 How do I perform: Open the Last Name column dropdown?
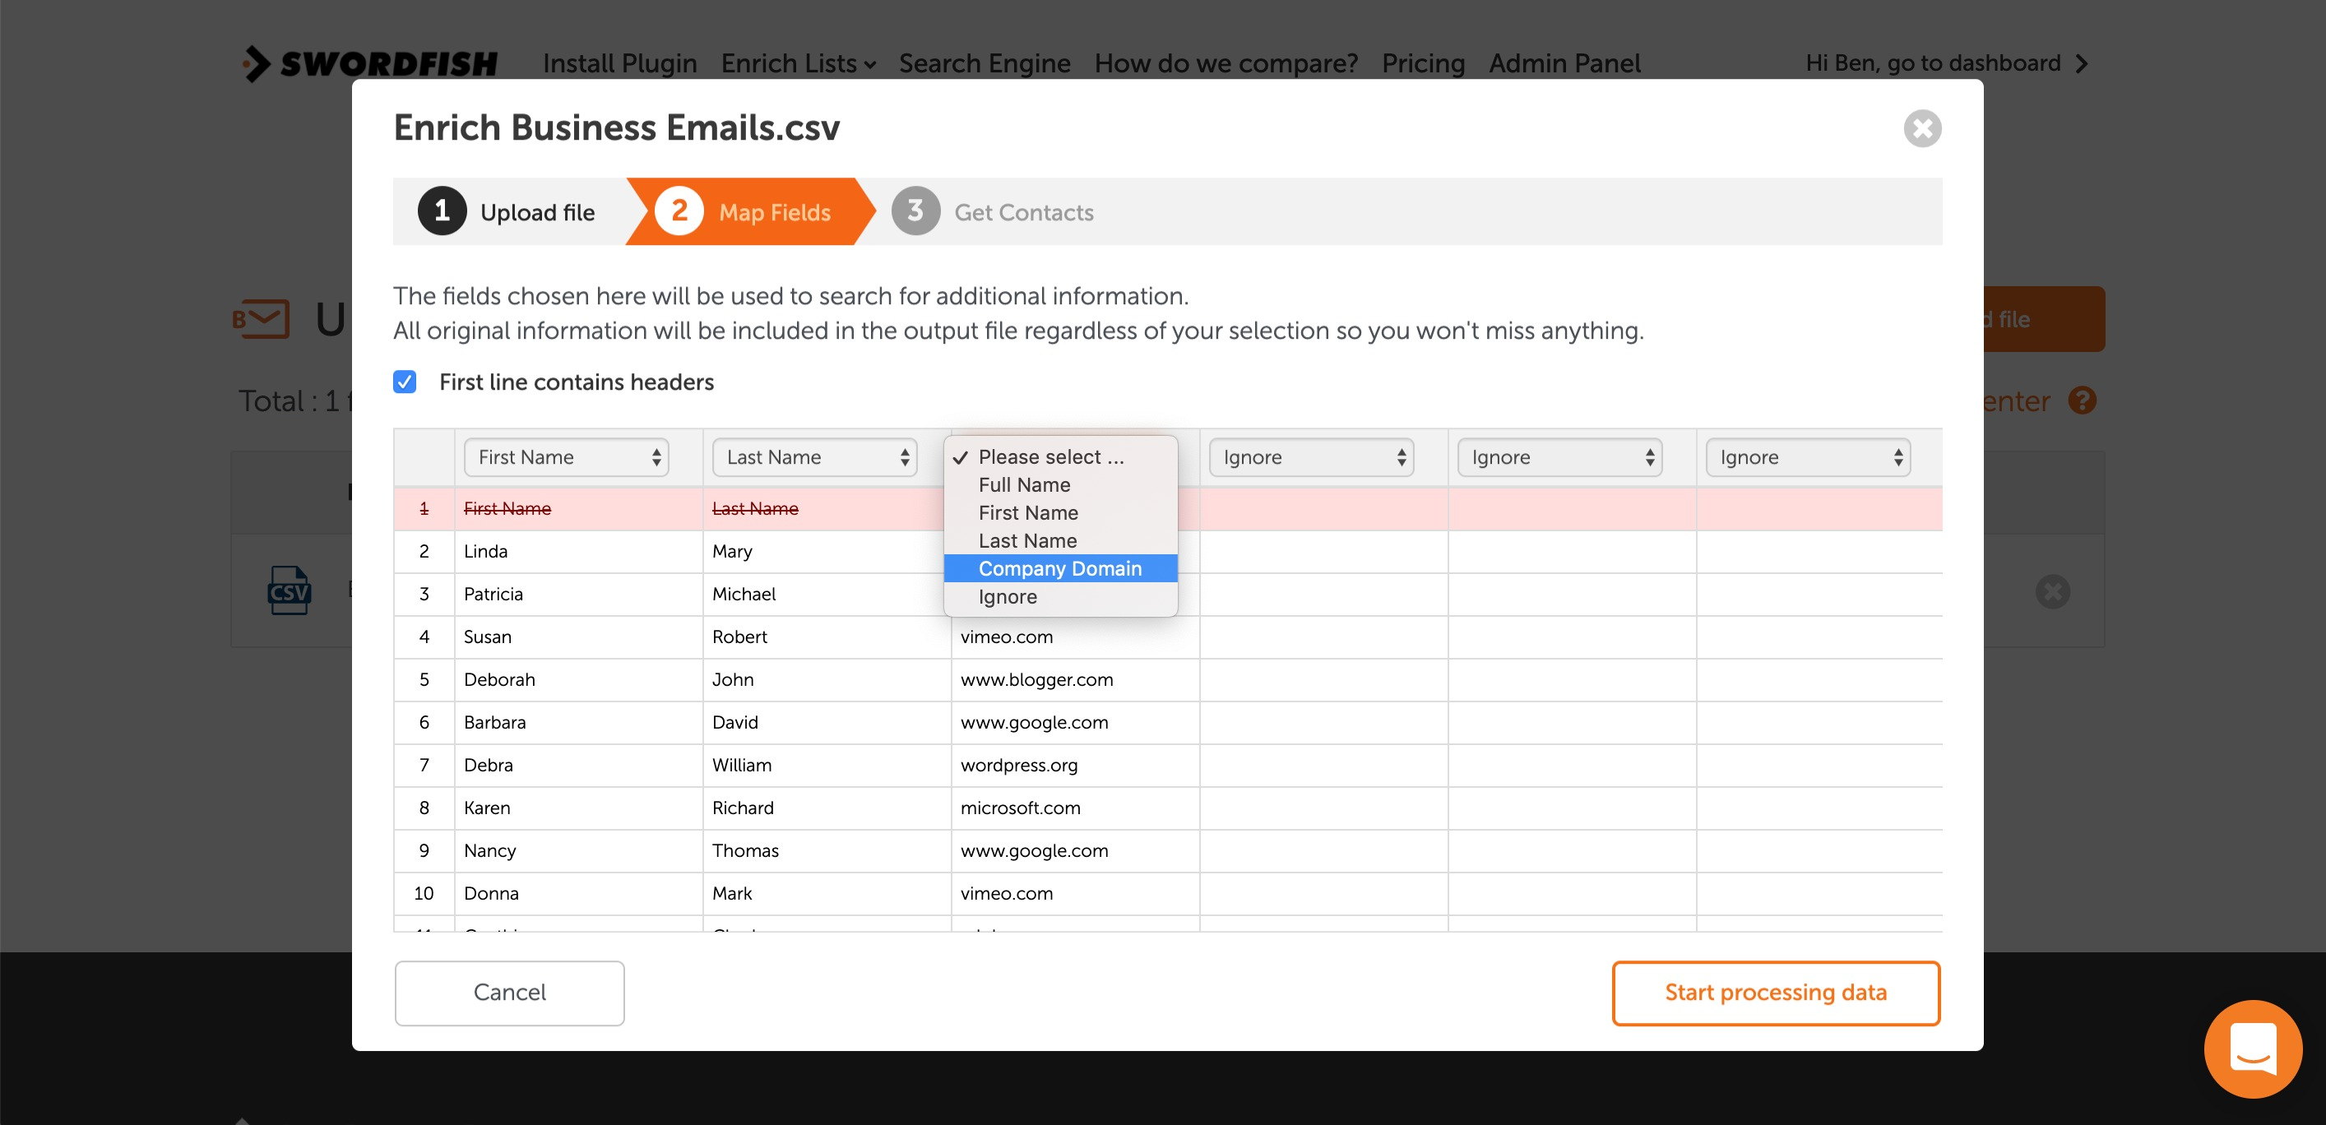point(813,457)
